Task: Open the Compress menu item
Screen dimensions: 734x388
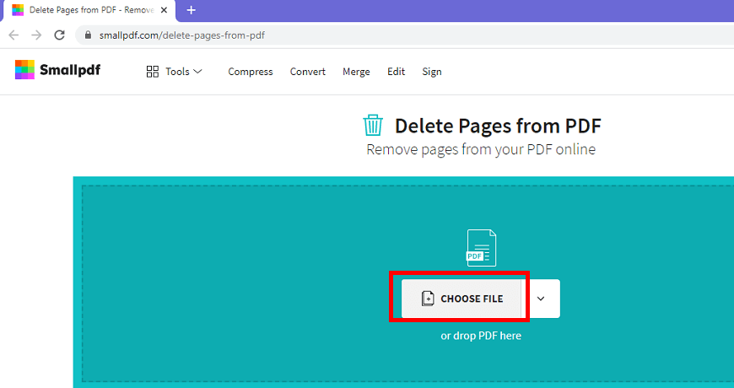Action: 251,72
